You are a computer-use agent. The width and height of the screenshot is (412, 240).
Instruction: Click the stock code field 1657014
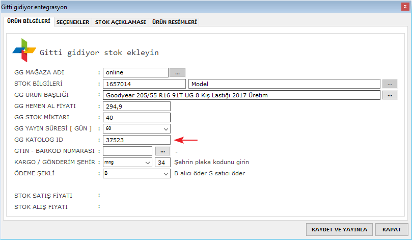click(144, 84)
